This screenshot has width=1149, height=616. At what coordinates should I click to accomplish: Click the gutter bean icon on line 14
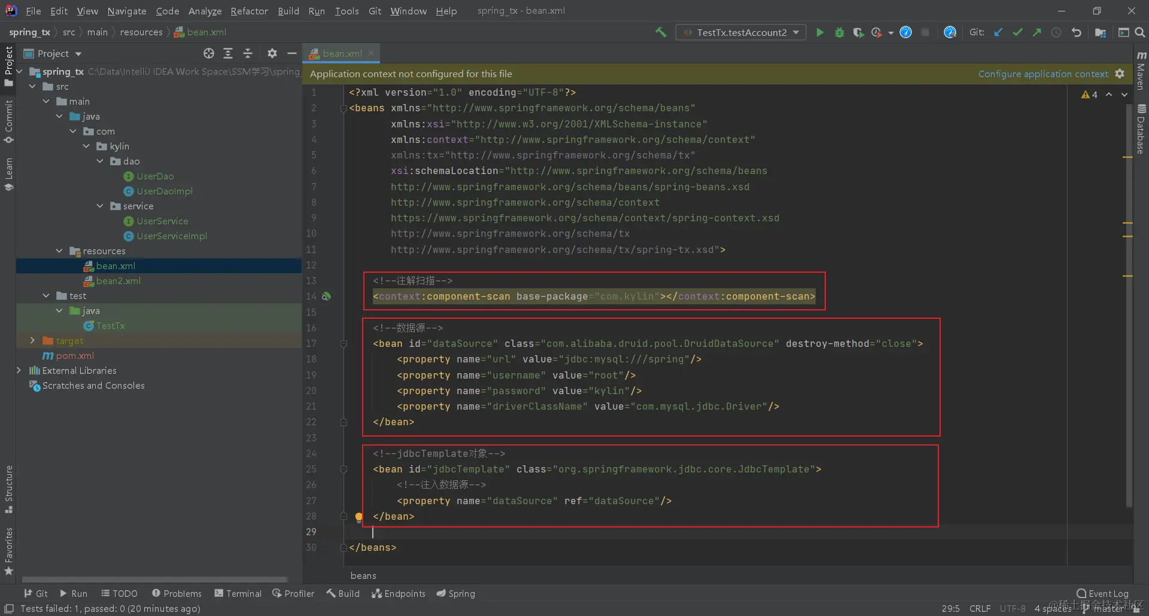click(326, 296)
